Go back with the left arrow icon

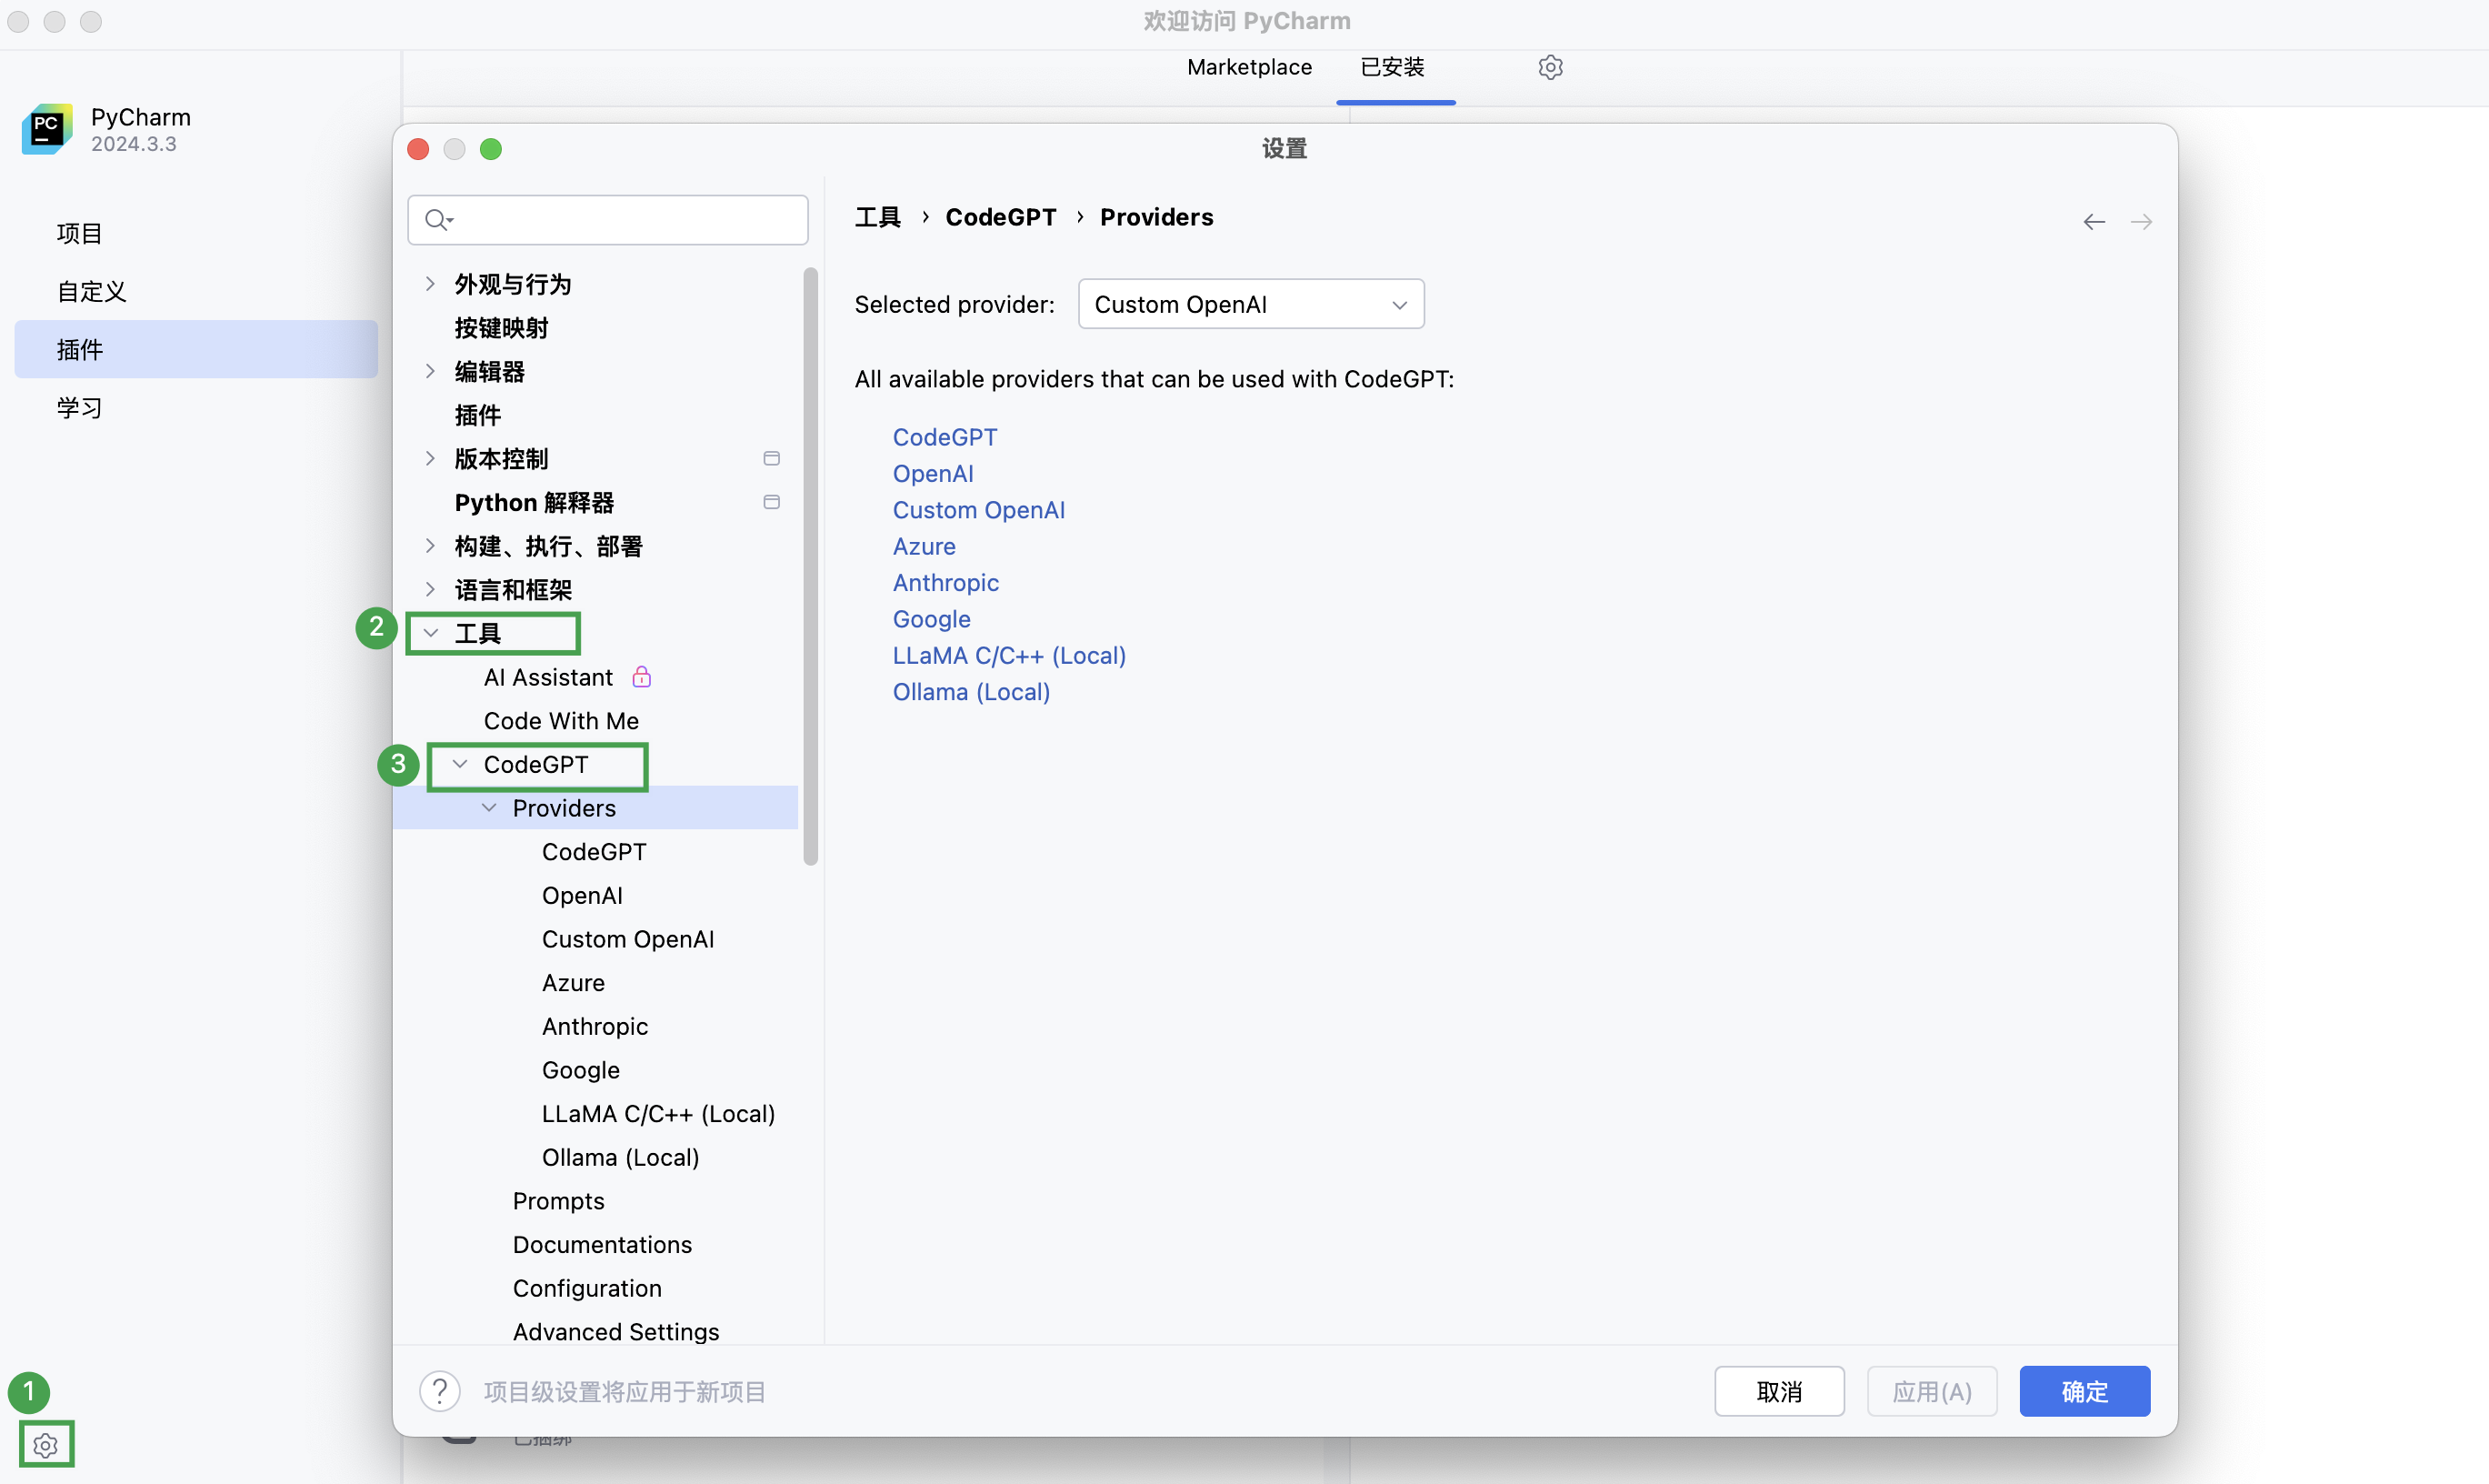(x=2094, y=221)
